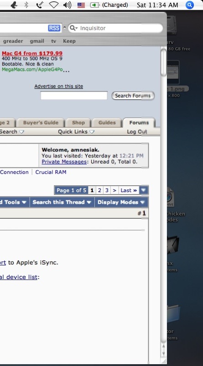Viewport: 203px width, 366px height.
Task: Go to page 3 of the thread
Action: click(x=107, y=190)
